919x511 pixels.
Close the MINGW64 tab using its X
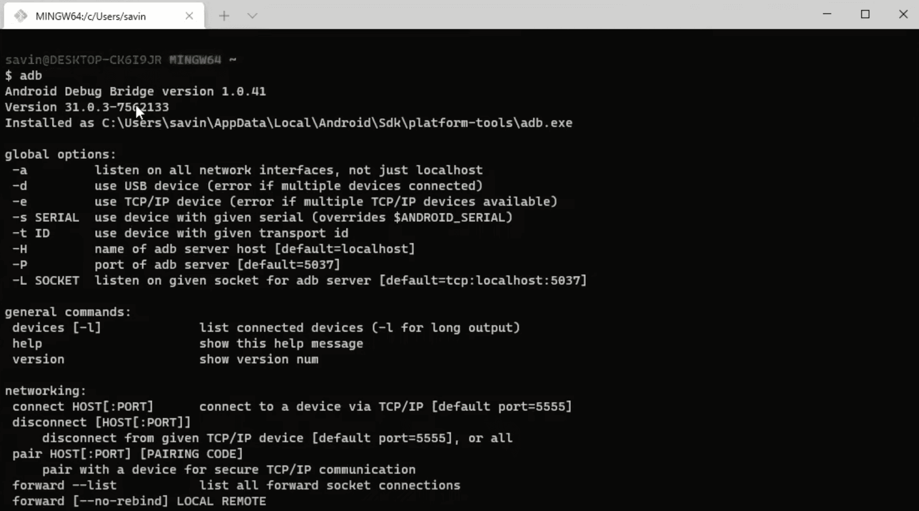(189, 16)
